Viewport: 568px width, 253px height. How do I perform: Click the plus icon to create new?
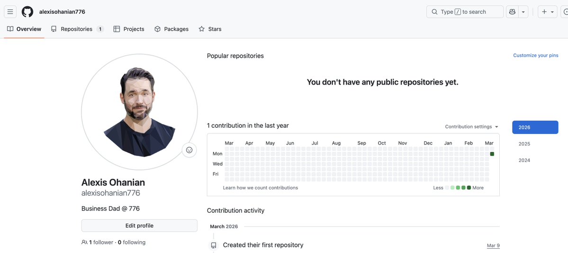544,12
